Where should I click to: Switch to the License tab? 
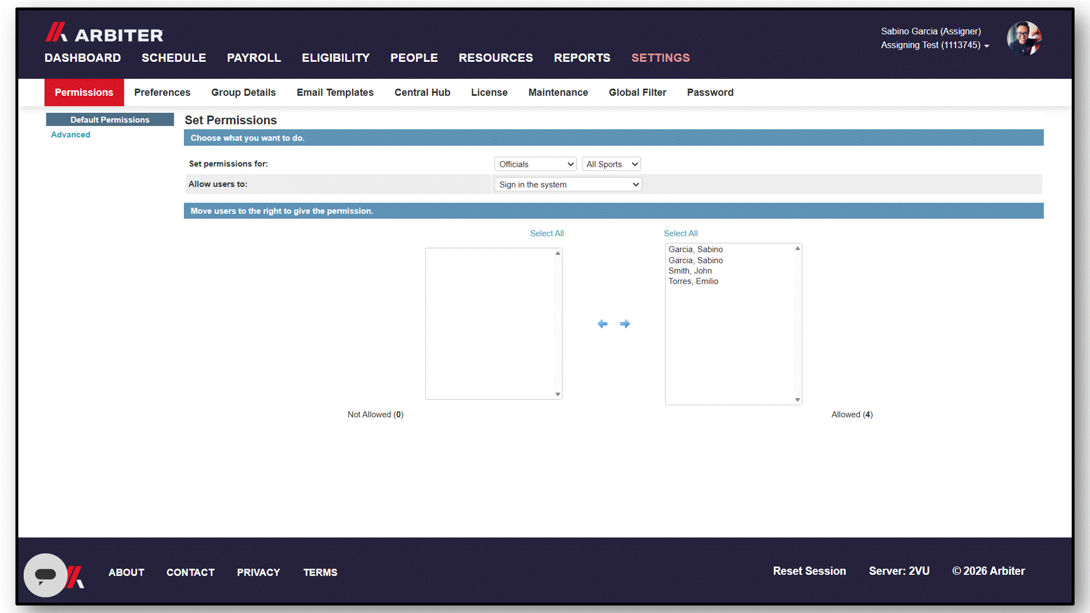(x=489, y=93)
